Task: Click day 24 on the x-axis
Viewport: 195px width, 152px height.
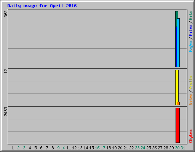Action: point(143,148)
